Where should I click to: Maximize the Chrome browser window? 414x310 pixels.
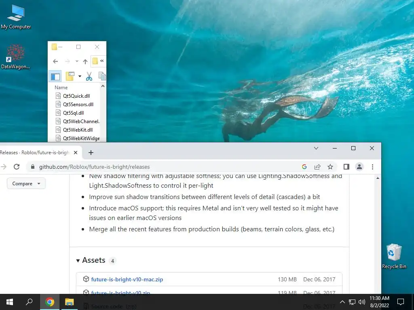point(353,149)
